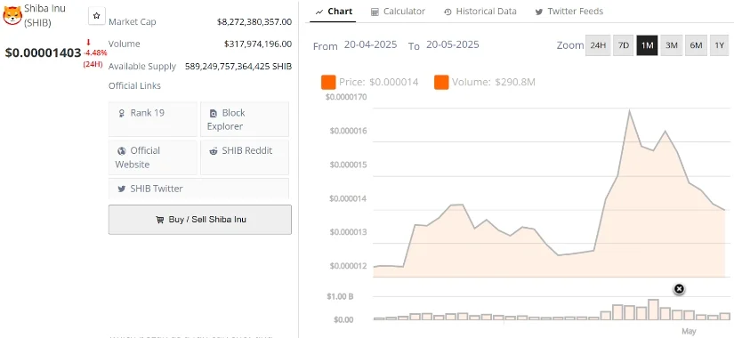
Task: Close the overlay with the black X icon
Action: coord(679,289)
